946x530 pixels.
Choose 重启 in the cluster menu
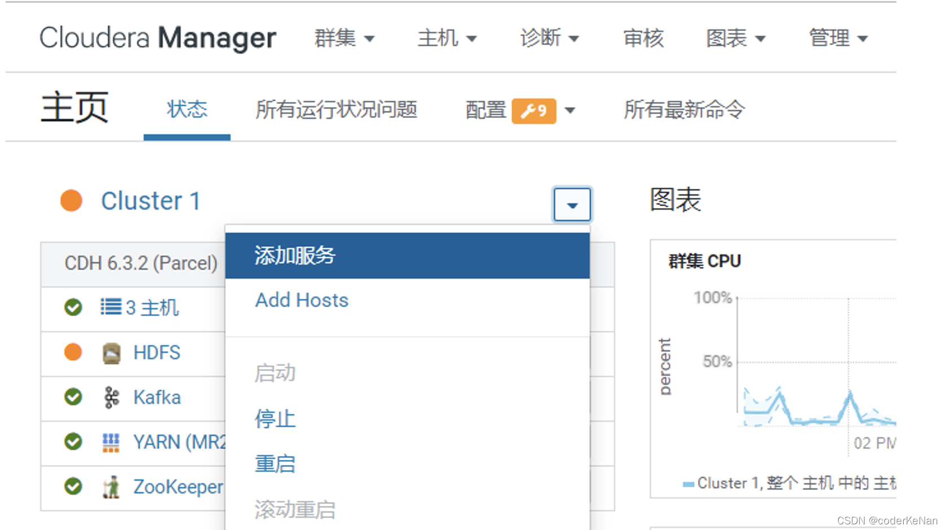click(x=275, y=463)
